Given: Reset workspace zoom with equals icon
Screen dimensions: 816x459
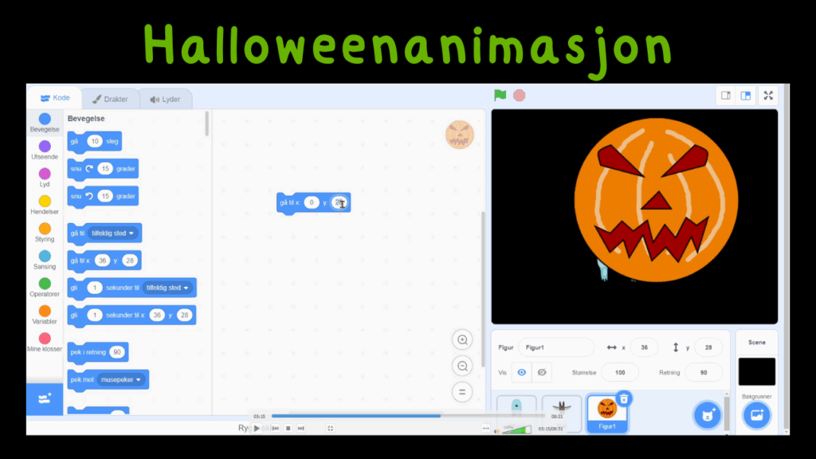Looking at the screenshot, I should pos(462,392).
